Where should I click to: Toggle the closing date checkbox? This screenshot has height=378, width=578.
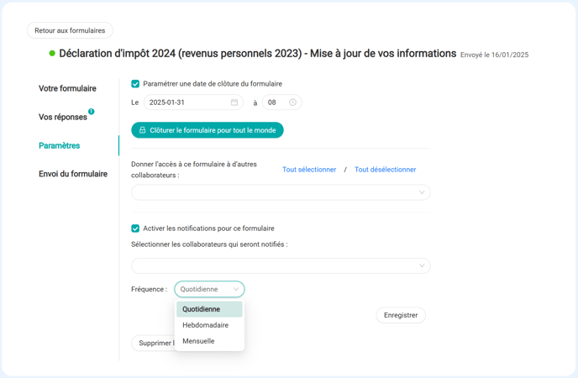[x=135, y=84]
